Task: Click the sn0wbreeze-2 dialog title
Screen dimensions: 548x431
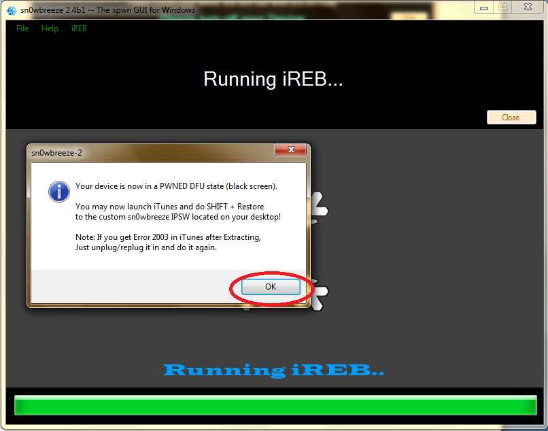Action: coord(56,153)
